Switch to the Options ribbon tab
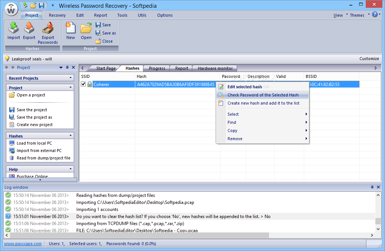 [165, 15]
